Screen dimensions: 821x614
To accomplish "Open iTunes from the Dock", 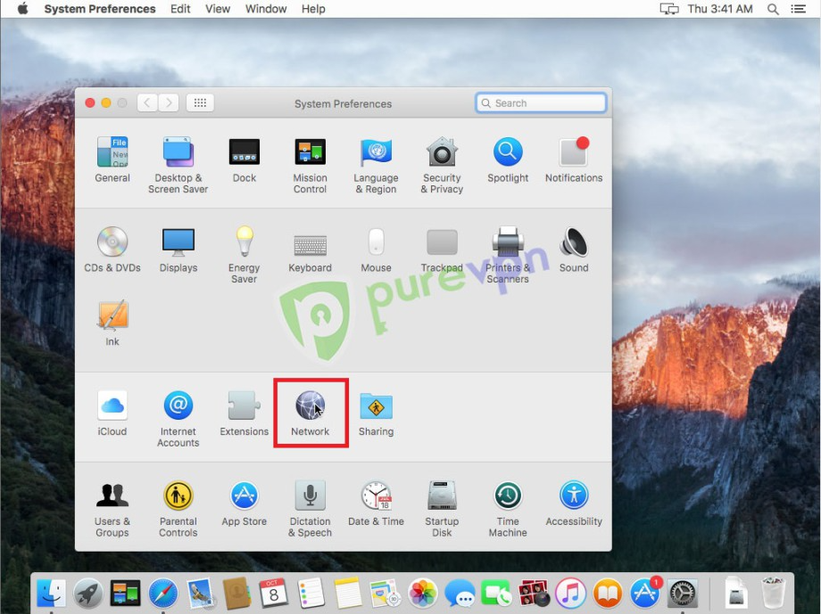I will coord(570,594).
